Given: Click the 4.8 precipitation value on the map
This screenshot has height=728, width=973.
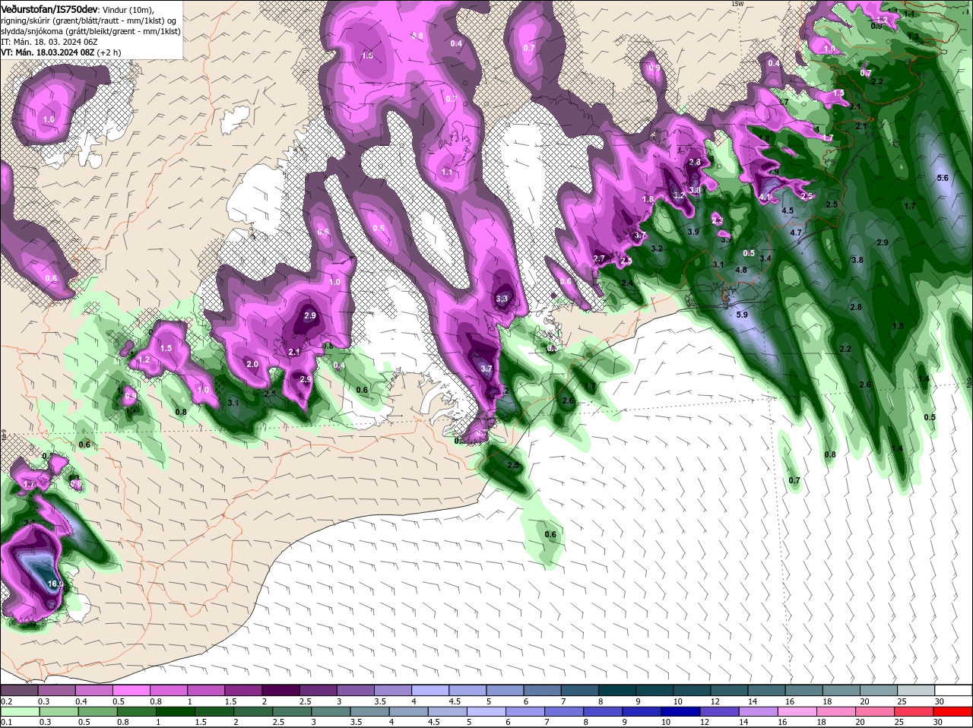Looking at the screenshot, I should [x=741, y=270].
